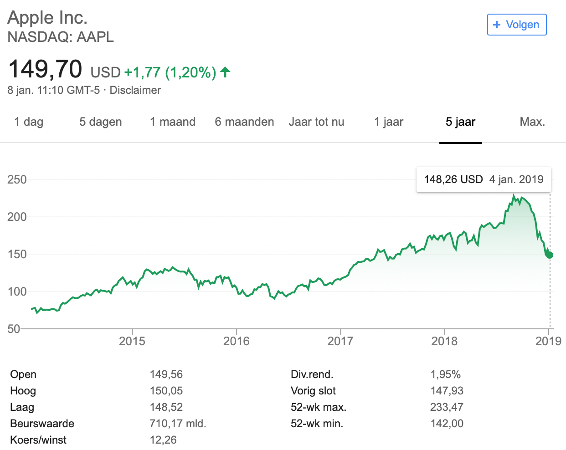Click the Koers/winst label
Screen dimensions: 566x450
pyautogui.click(x=38, y=440)
